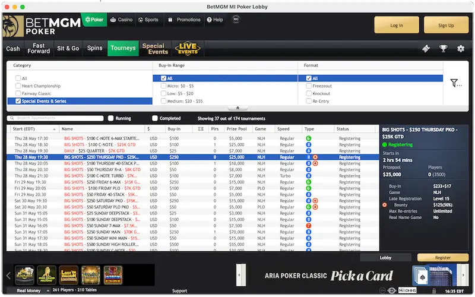Open the Casino menu
The image size is (475, 297).
122,20
